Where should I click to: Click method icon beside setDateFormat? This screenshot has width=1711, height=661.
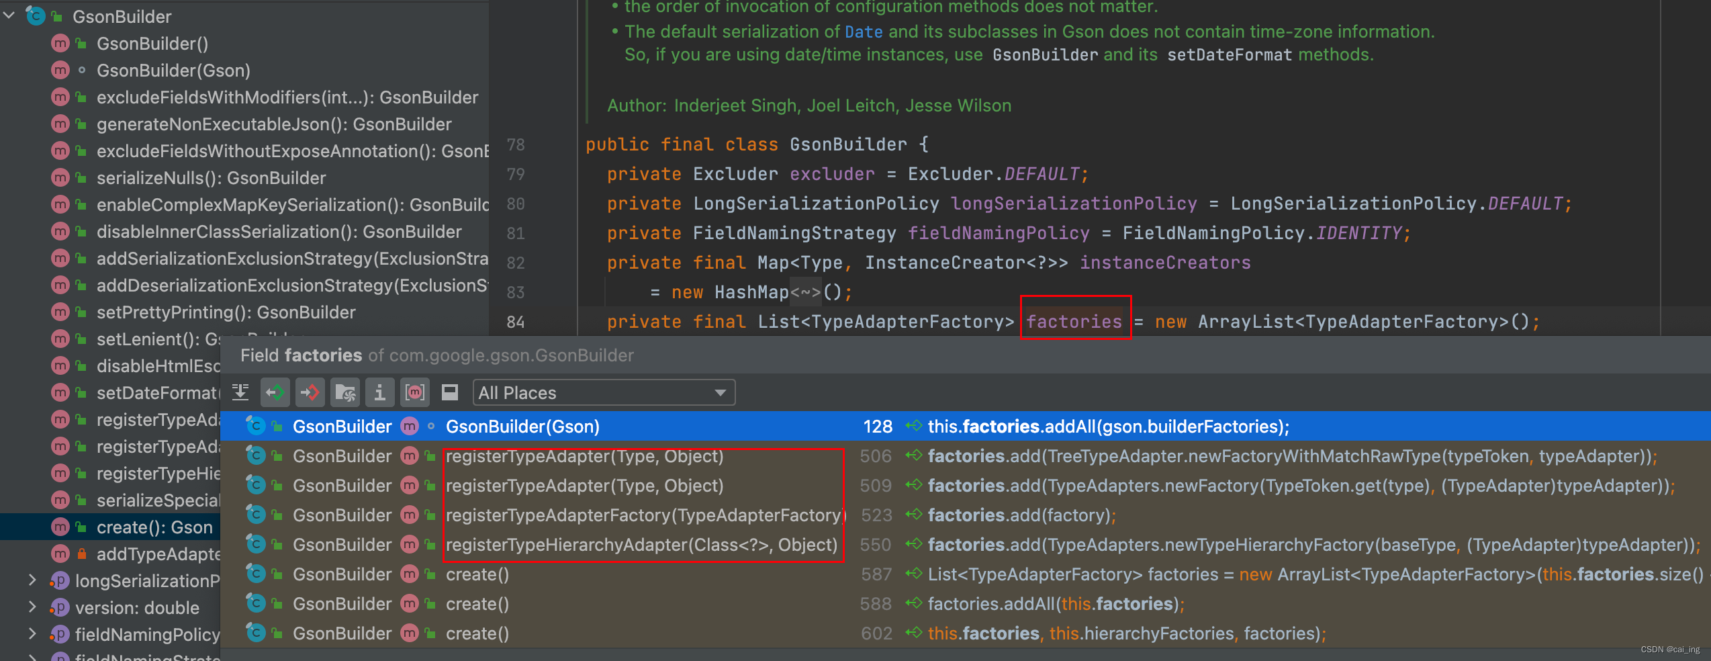click(60, 393)
